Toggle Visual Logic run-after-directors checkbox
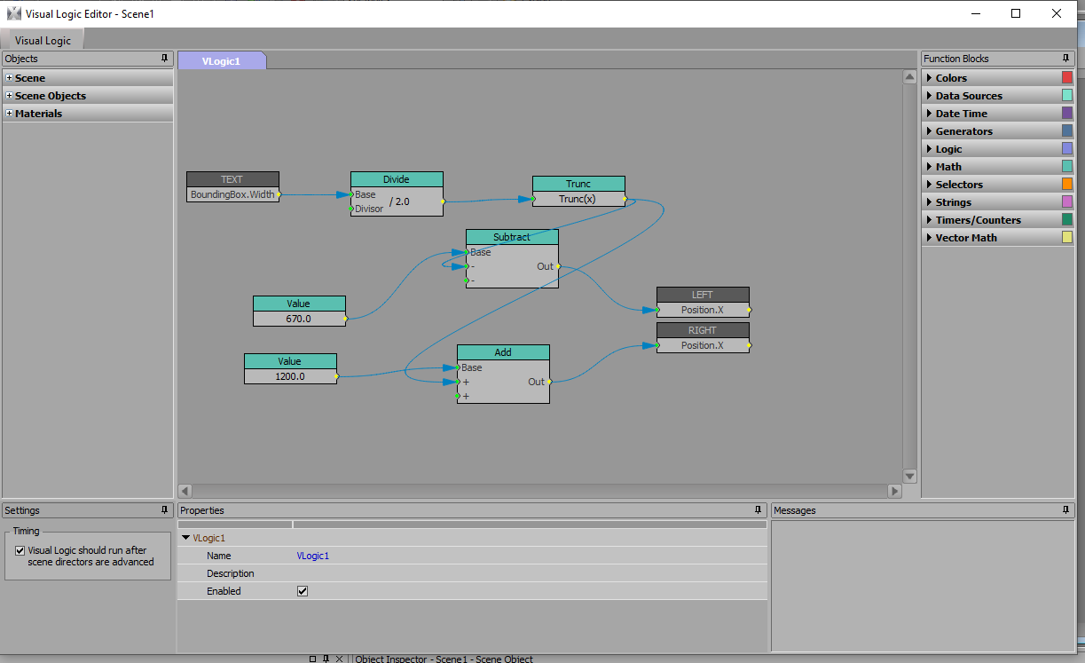This screenshot has height=663, width=1085. (x=20, y=550)
